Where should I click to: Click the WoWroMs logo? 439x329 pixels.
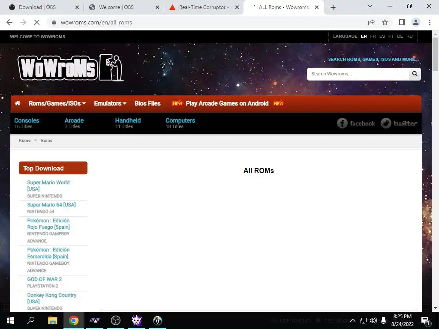(71, 68)
